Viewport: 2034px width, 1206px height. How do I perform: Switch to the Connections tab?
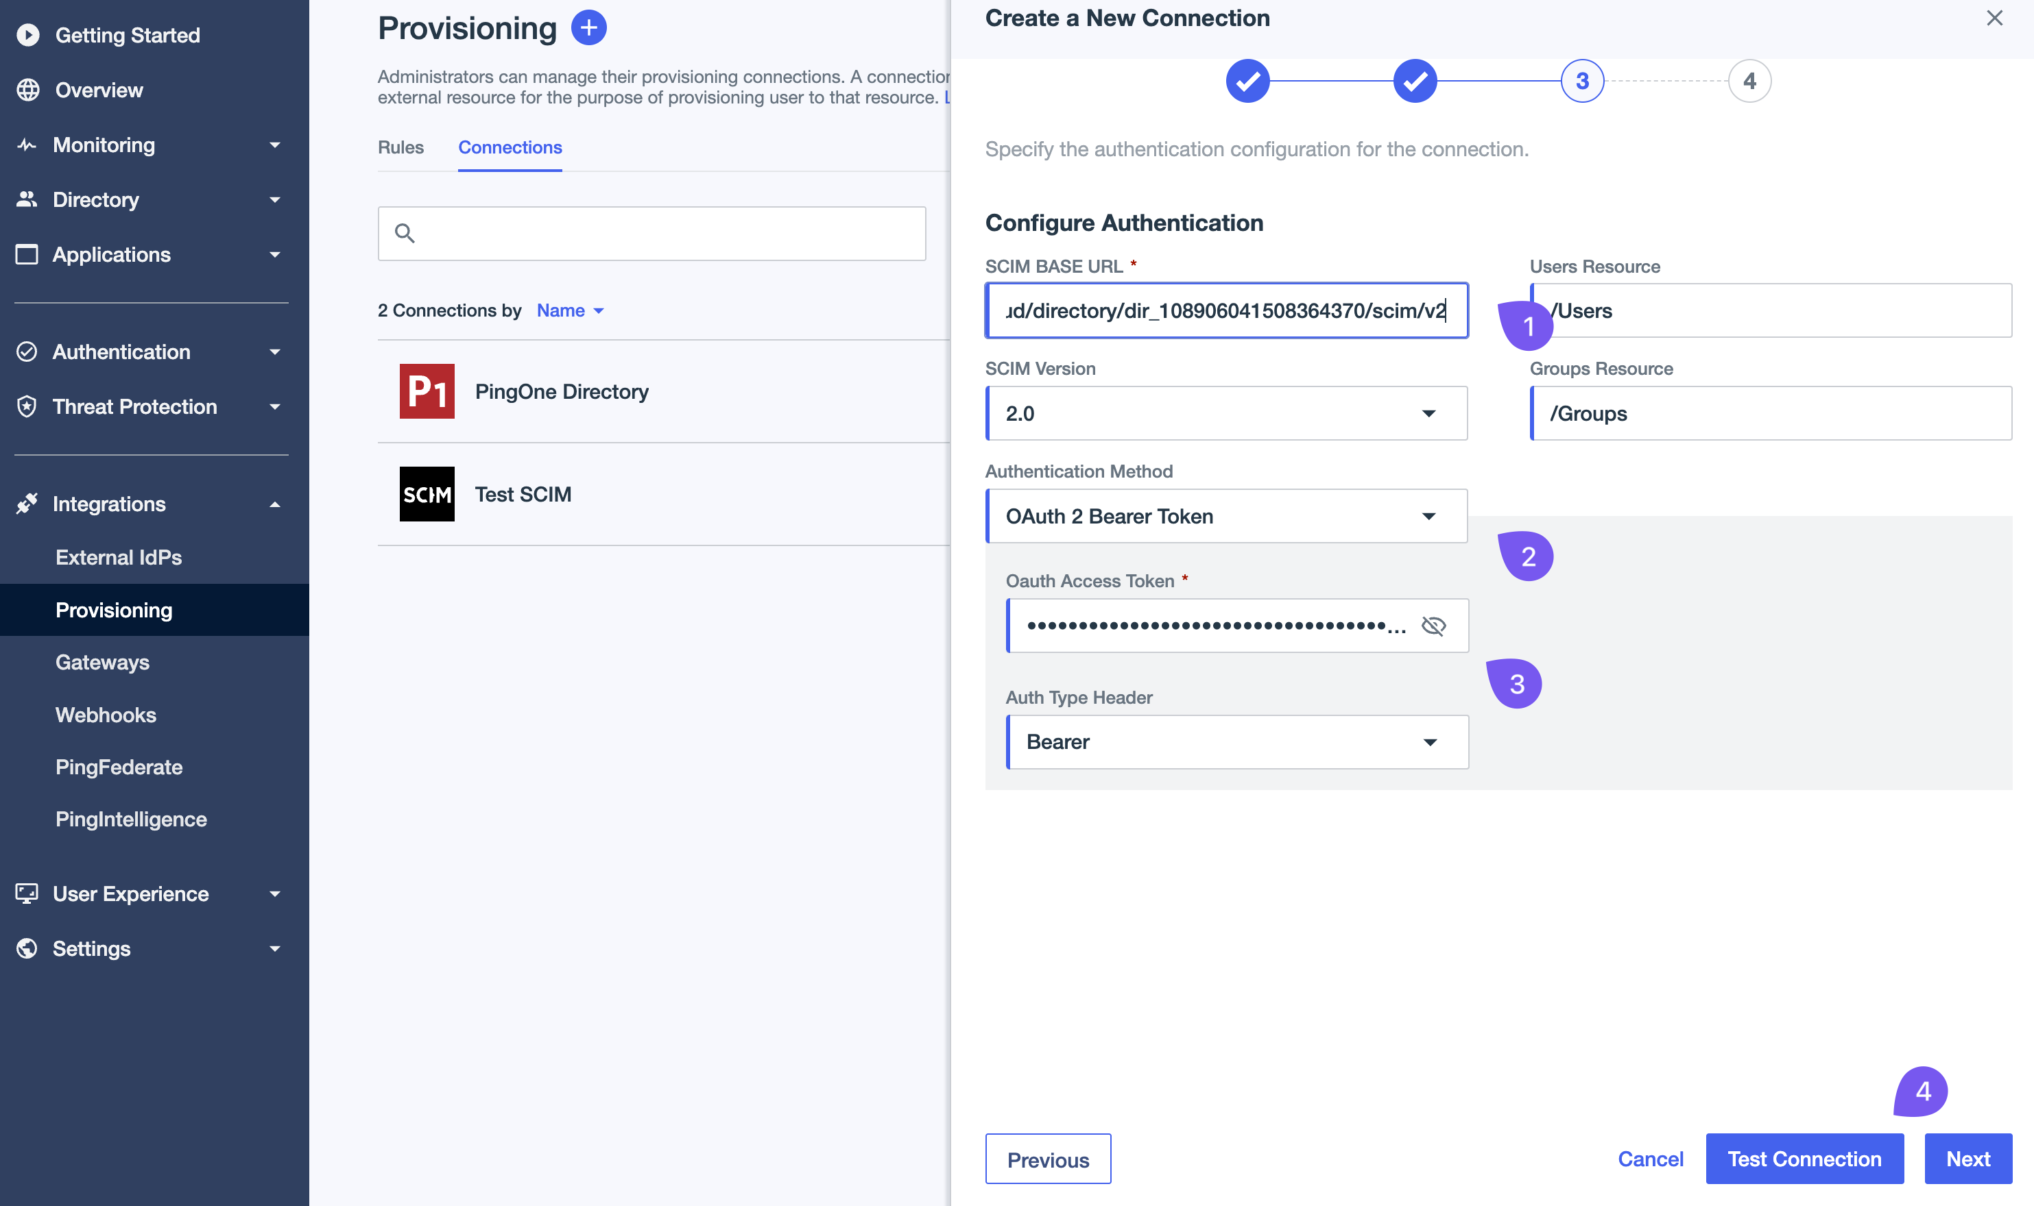tap(510, 147)
